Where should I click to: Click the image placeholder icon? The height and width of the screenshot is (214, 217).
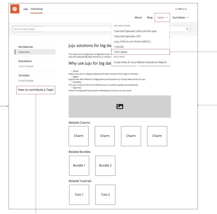120,106
